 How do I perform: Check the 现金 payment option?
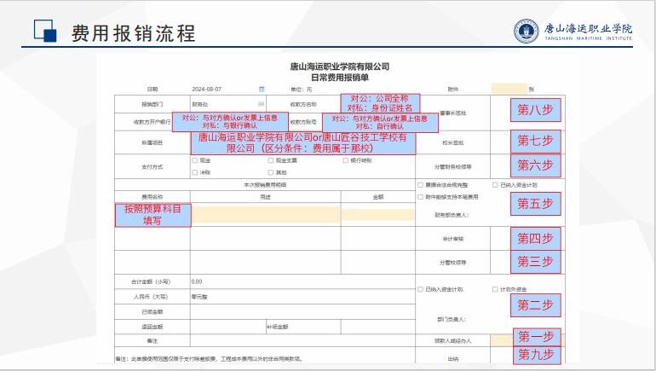[195, 160]
